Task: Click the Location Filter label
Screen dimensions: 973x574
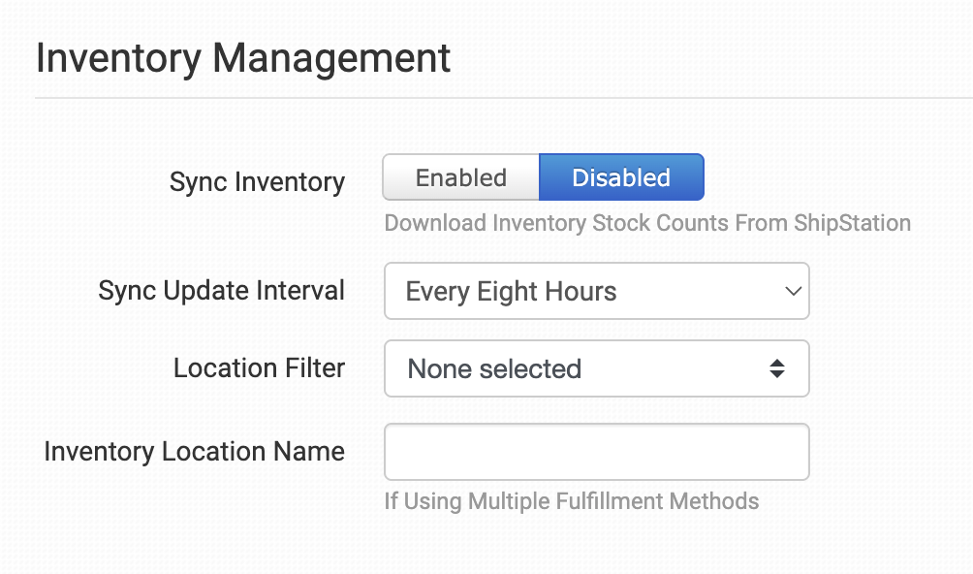Action: [259, 368]
